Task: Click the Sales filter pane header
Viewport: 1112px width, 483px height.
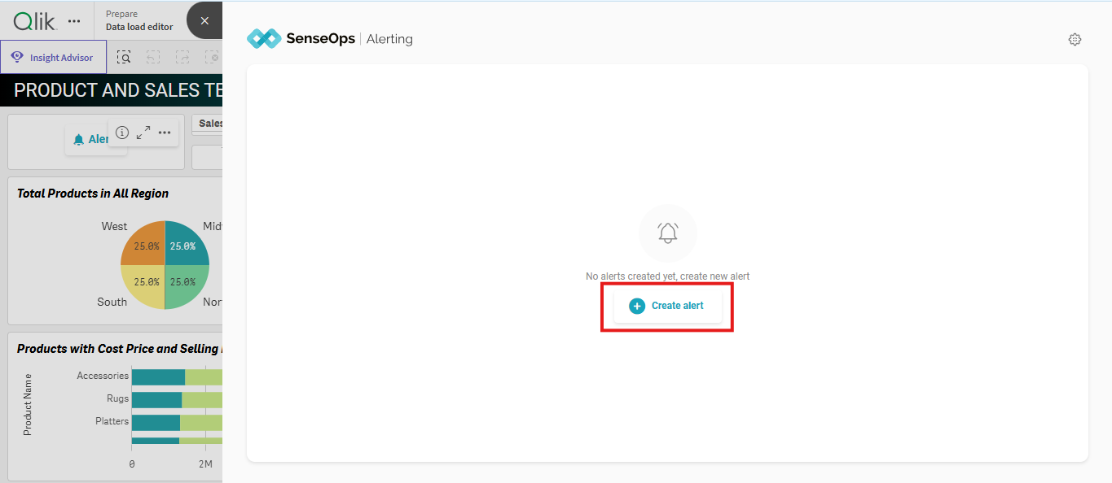Action: click(x=208, y=124)
